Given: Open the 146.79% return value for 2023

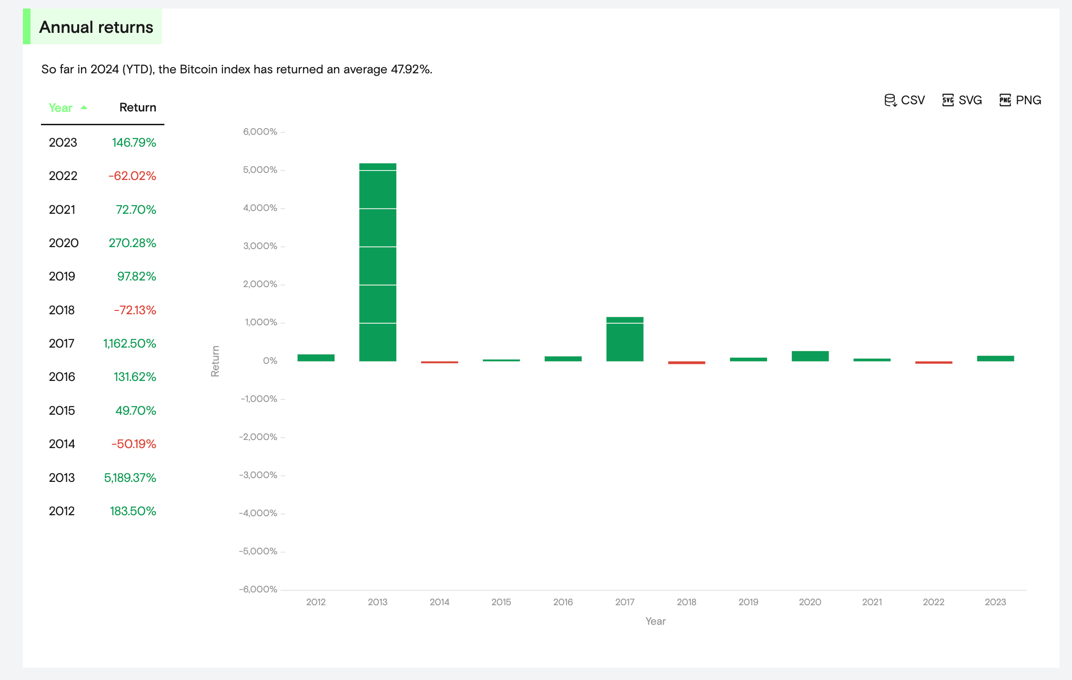Looking at the screenshot, I should [134, 142].
